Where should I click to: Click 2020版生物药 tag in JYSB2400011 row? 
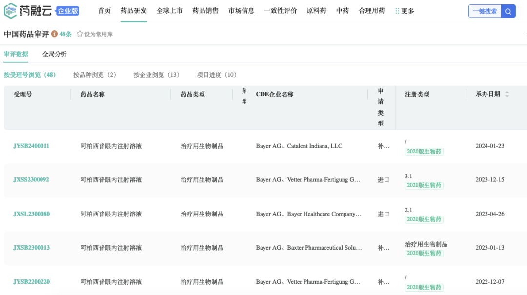click(x=424, y=152)
